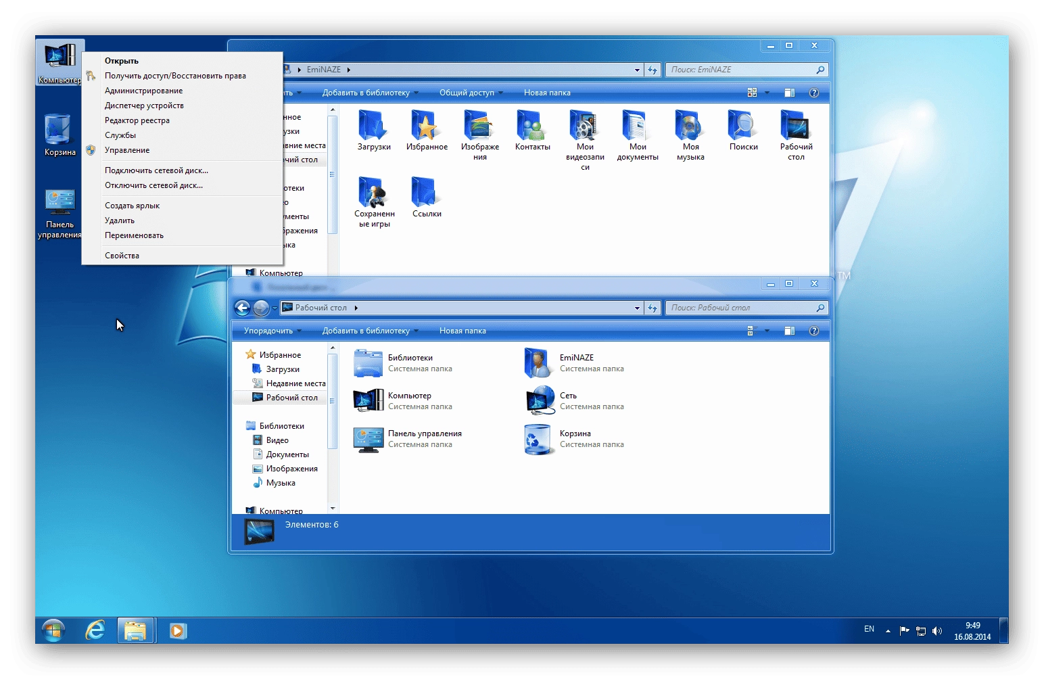Image resolution: width=1044 pixels, height=679 pixels.
Task: Open the Action Center flag tray icon
Action: tap(904, 631)
